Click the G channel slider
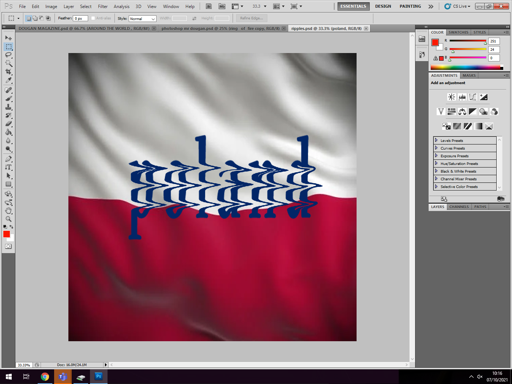Screen dimensions: 512x384 click(x=468, y=49)
